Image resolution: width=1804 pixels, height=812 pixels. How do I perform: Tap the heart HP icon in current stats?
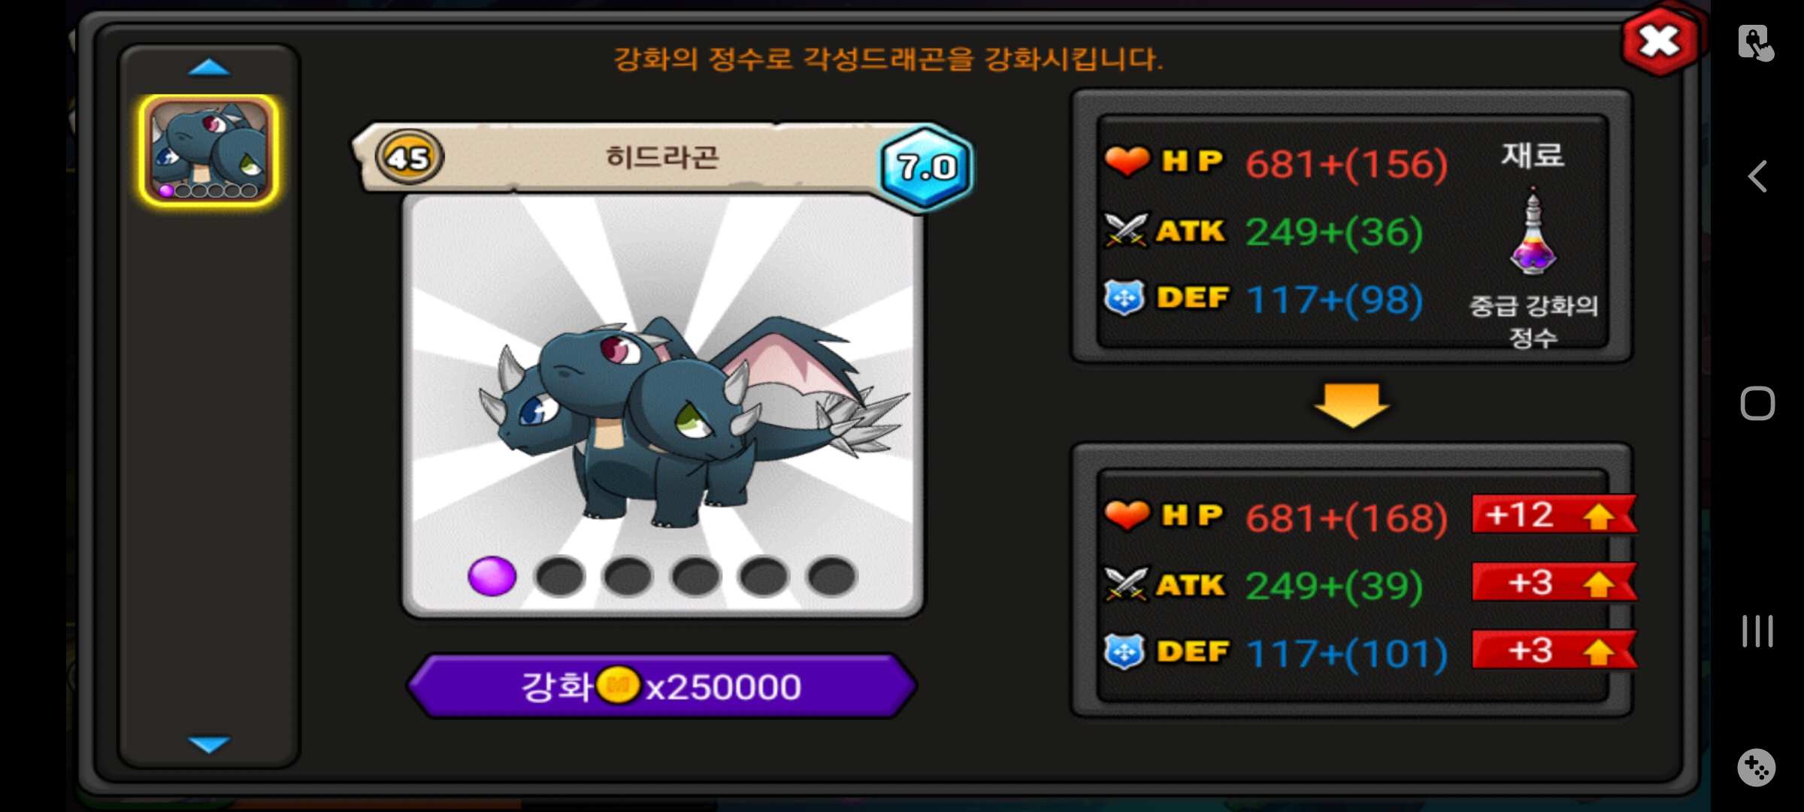(x=1127, y=161)
